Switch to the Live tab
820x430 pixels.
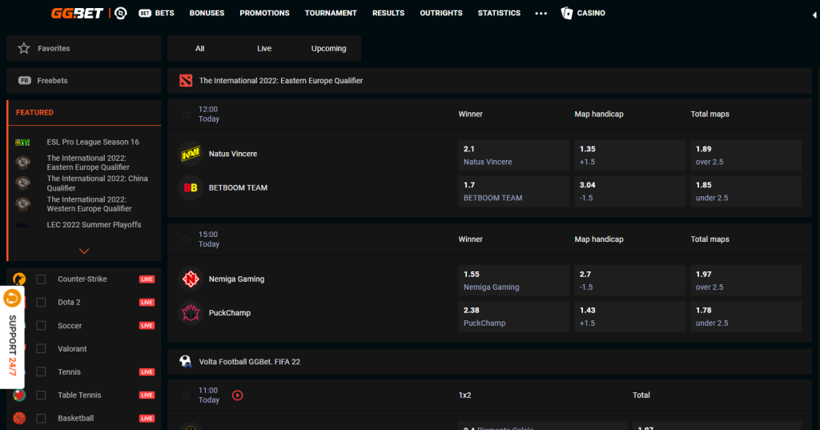[x=264, y=49]
